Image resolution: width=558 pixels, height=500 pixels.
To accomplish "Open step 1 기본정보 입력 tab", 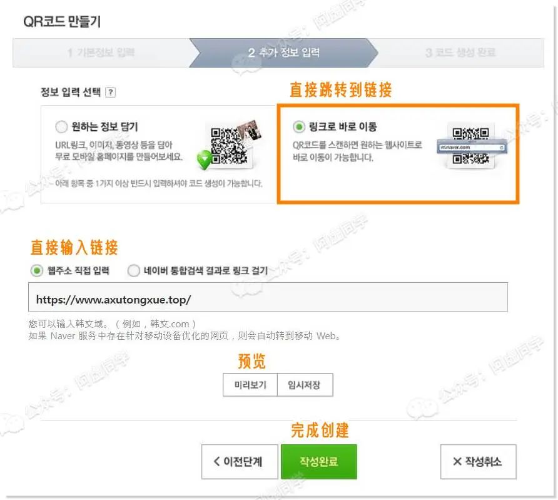I will coord(101,53).
